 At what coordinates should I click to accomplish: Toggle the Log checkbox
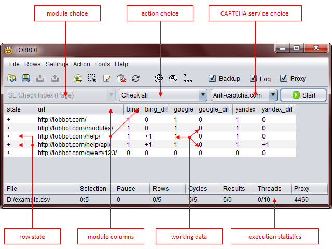(253, 78)
